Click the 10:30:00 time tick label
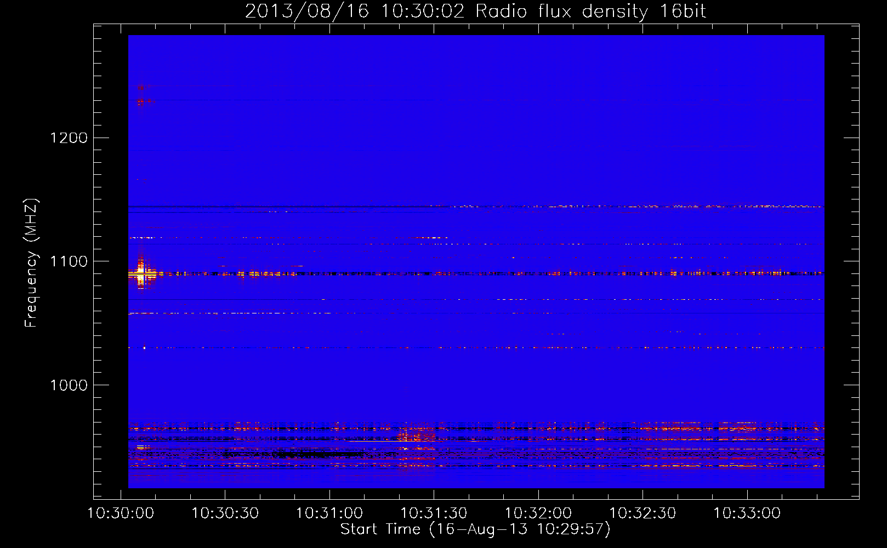 [121, 513]
